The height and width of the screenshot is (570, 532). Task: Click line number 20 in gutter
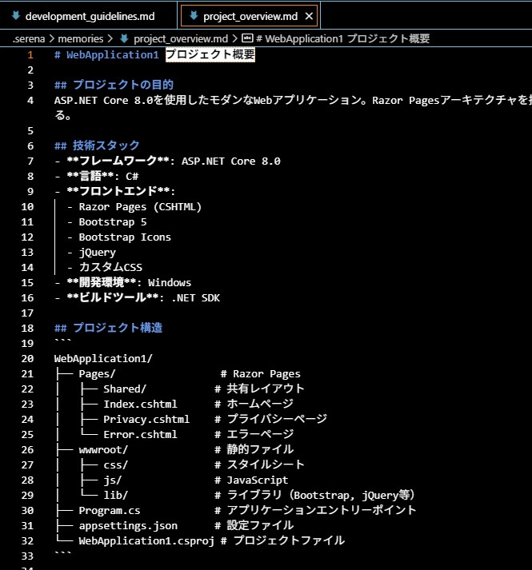27,359
